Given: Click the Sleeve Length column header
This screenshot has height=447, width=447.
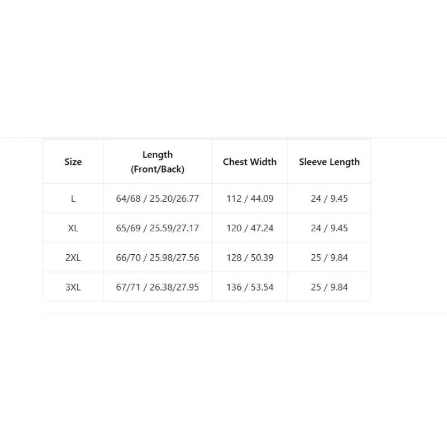Looking at the screenshot, I should (x=329, y=161).
